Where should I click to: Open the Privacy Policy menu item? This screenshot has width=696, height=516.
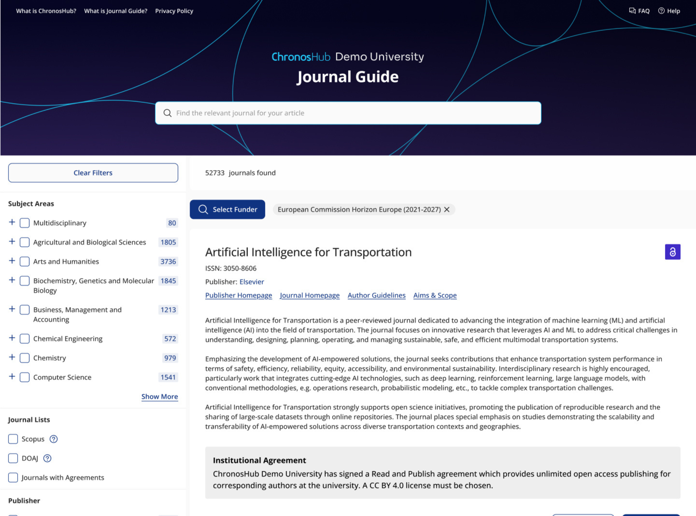click(x=174, y=11)
